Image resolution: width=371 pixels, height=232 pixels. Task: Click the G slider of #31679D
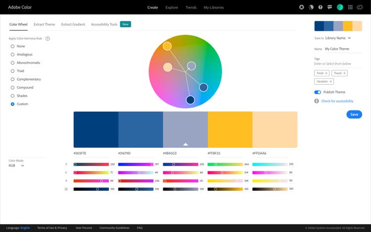coord(136,173)
